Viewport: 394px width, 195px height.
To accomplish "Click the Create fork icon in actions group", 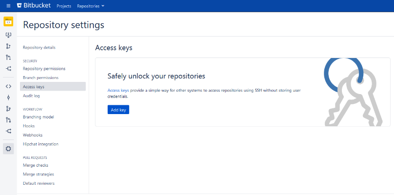I will click(8, 68).
